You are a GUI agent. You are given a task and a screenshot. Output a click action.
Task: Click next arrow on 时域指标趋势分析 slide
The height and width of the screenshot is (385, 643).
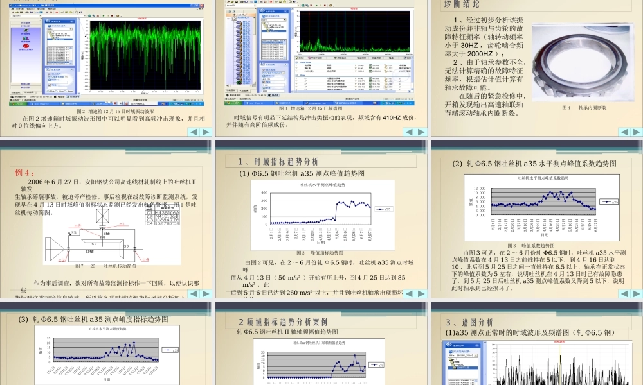pos(422,293)
